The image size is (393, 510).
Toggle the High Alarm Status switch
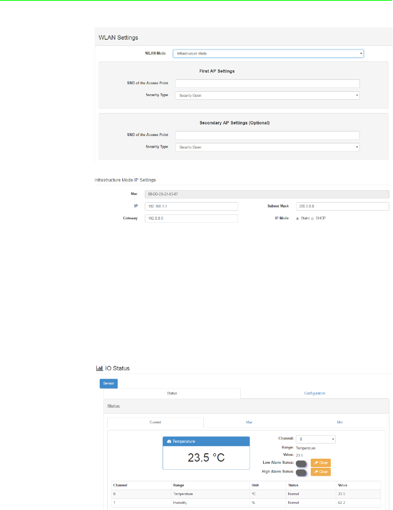pyautogui.click(x=301, y=473)
